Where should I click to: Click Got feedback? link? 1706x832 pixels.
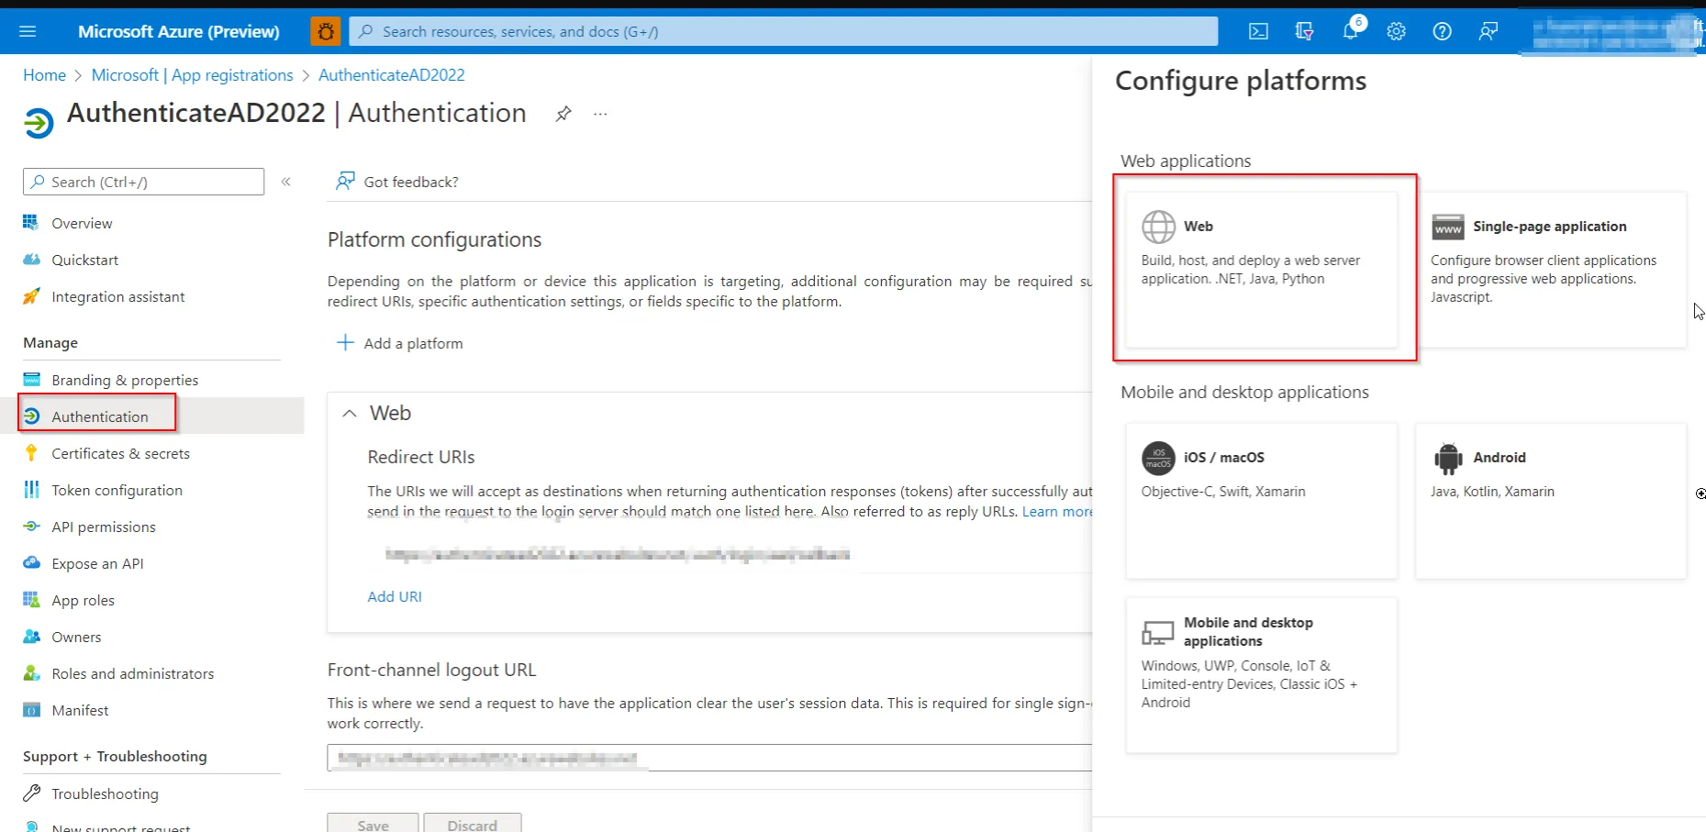pos(397,182)
